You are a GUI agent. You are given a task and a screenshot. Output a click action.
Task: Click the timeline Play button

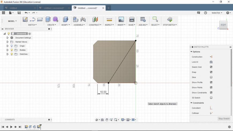[11, 127]
